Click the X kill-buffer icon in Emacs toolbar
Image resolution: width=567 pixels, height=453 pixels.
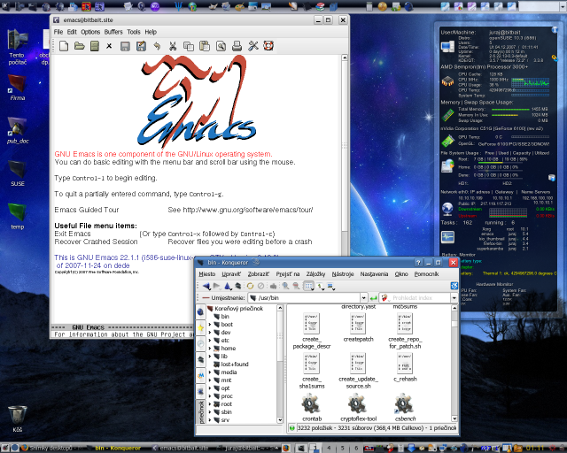click(109, 46)
